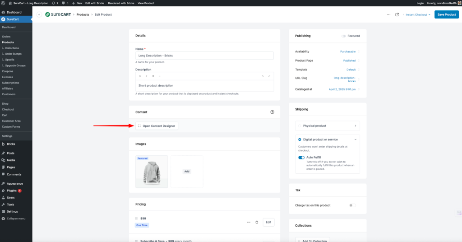Click the Open Content Designer button

pos(157,126)
